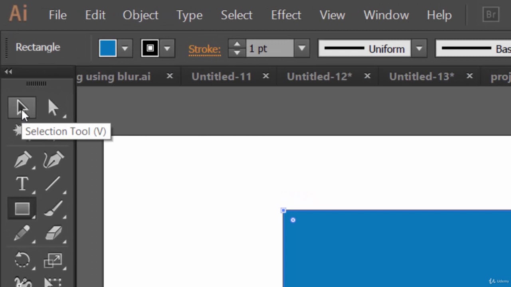Screen dimensions: 511x287
Task: Click the 1 pt stroke weight field
Action: tap(270, 49)
